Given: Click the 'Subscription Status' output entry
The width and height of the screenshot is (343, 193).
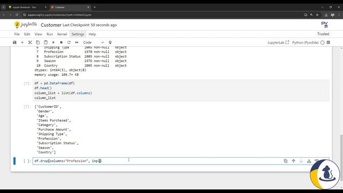Looking at the screenshot, I should [57, 143].
